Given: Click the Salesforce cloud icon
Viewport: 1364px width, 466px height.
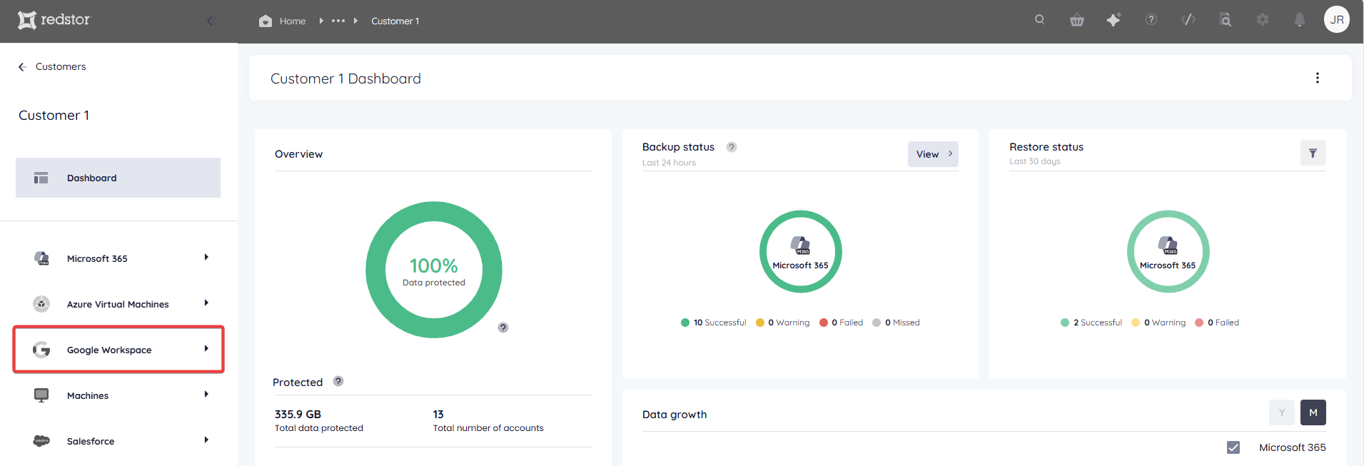Looking at the screenshot, I should pyautogui.click(x=41, y=441).
